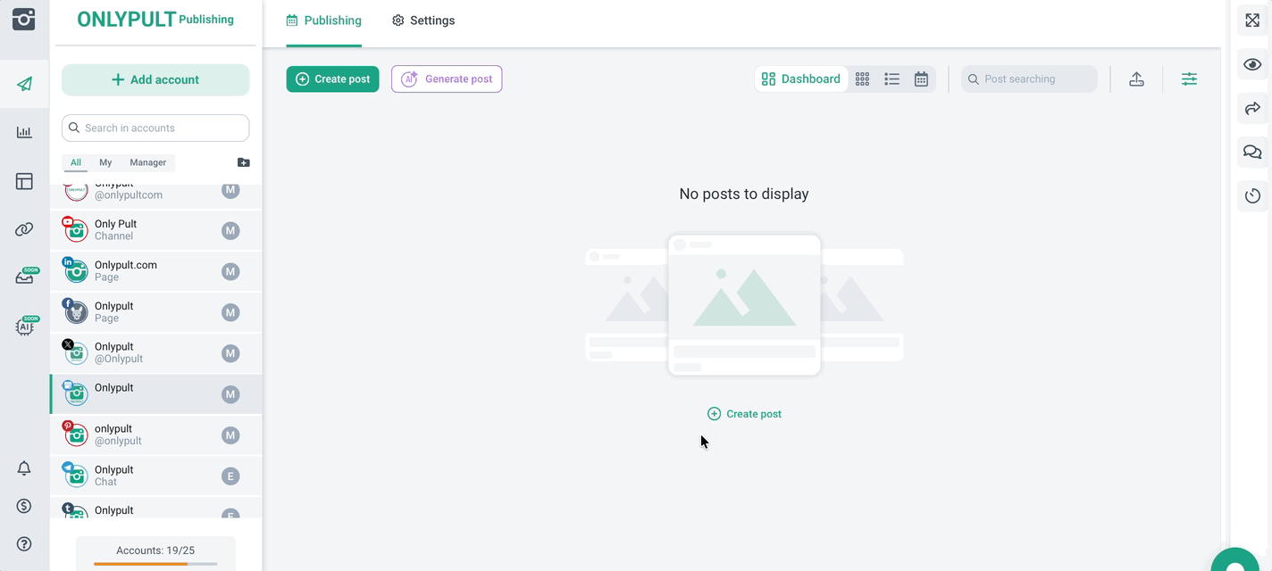Open the Settings tab
Screen dimensions: 1272x571
click(423, 21)
